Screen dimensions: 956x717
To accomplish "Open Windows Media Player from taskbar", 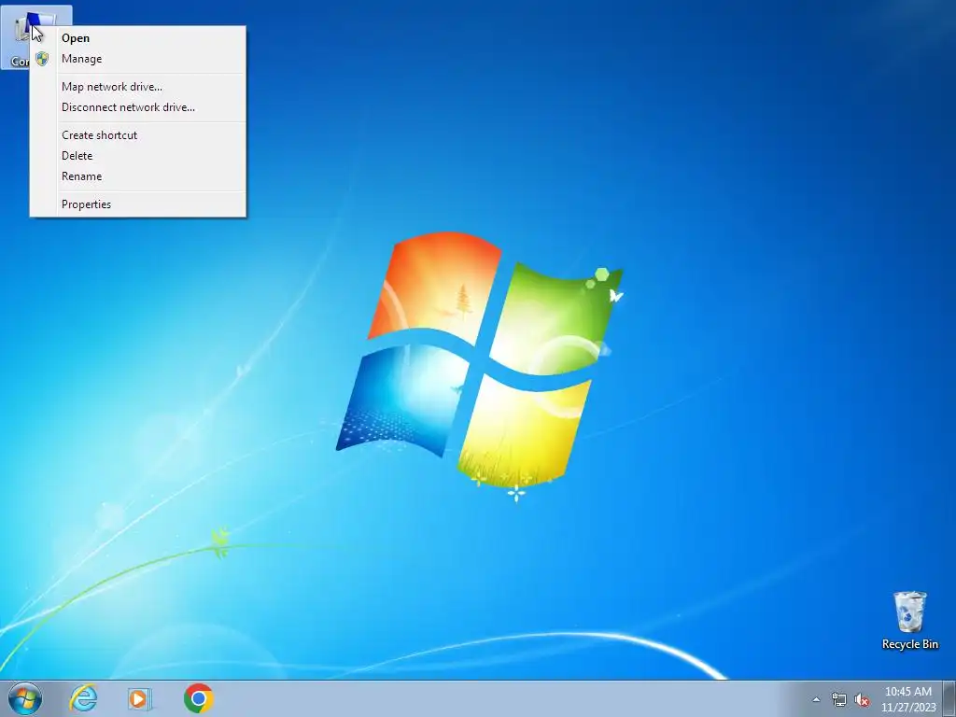I will click(140, 698).
